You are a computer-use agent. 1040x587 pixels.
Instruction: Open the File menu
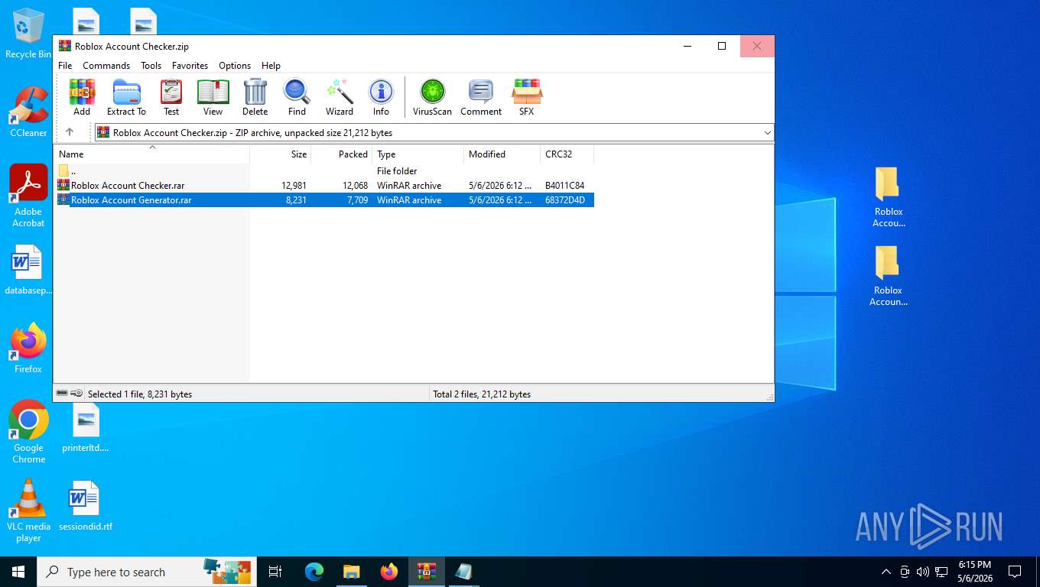pos(65,66)
